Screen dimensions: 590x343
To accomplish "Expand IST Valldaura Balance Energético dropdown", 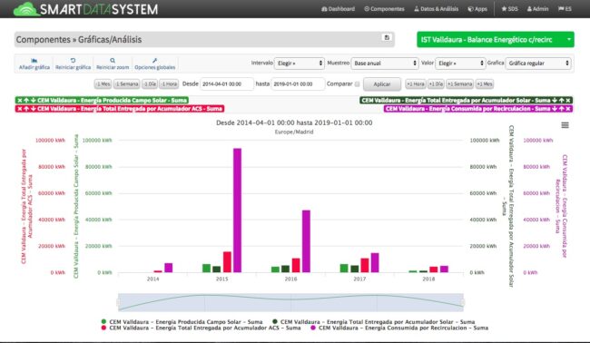I will (496, 40).
